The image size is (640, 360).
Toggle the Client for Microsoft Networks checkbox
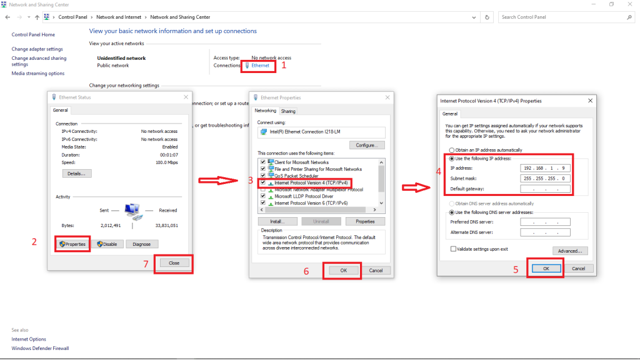[263, 162]
